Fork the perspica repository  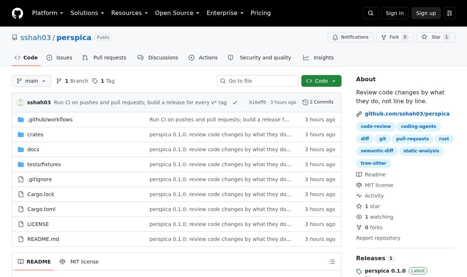coord(395,37)
